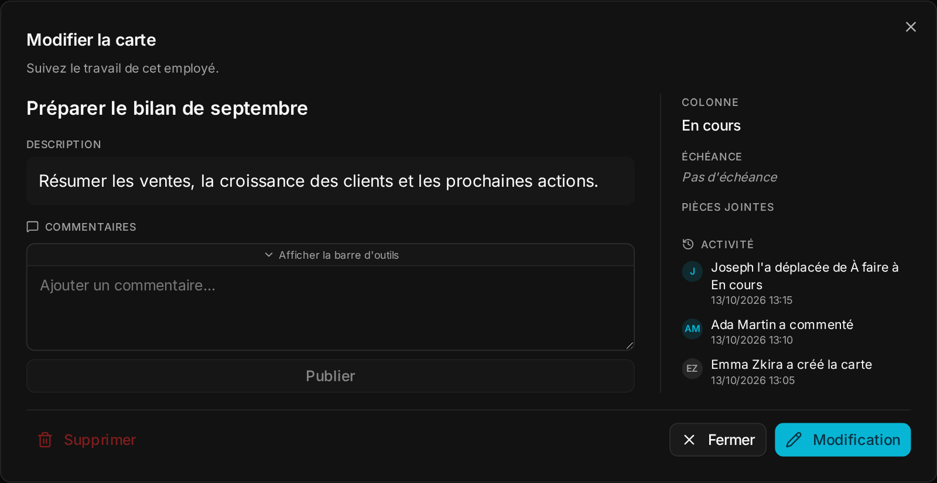Click the 'PIÈCES JOINTES' section label
The image size is (937, 483).
coord(728,207)
